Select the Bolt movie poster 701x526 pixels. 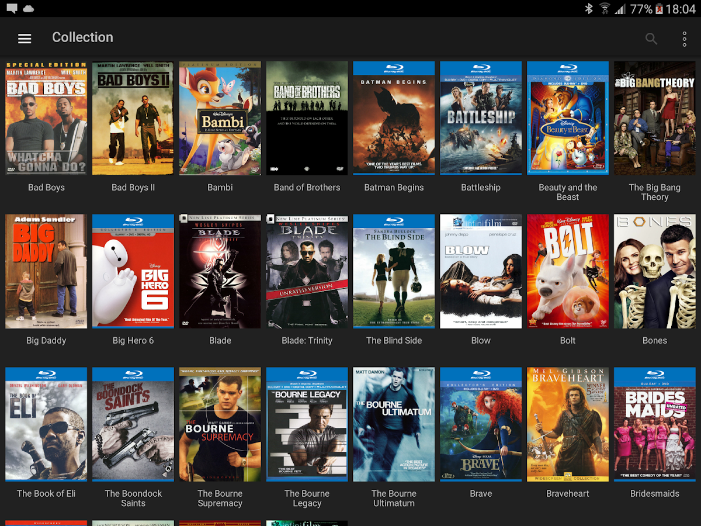point(568,271)
